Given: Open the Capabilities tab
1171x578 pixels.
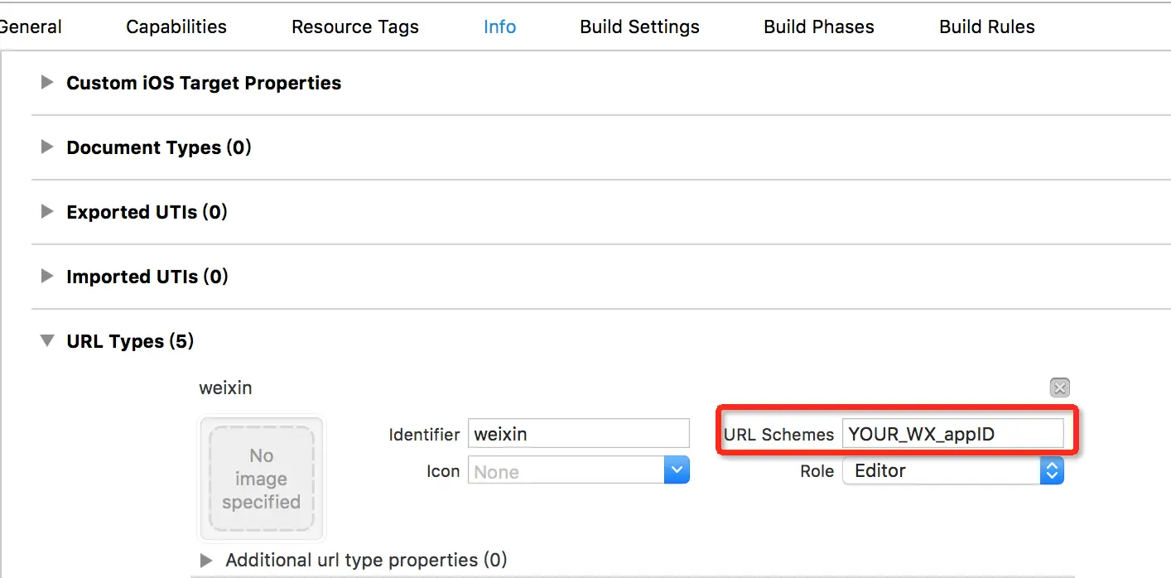Looking at the screenshot, I should tap(176, 26).
